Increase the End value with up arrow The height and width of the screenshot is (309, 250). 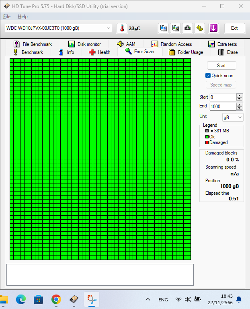pos(240,105)
